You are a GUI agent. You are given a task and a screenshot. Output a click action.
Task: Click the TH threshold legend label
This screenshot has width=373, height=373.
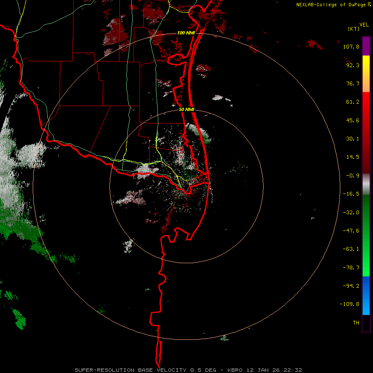356,323
